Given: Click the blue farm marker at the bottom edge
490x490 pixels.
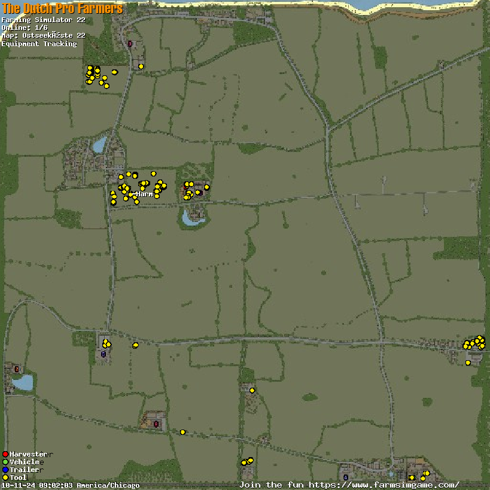Looking at the screenshot, I should click(x=345, y=477).
